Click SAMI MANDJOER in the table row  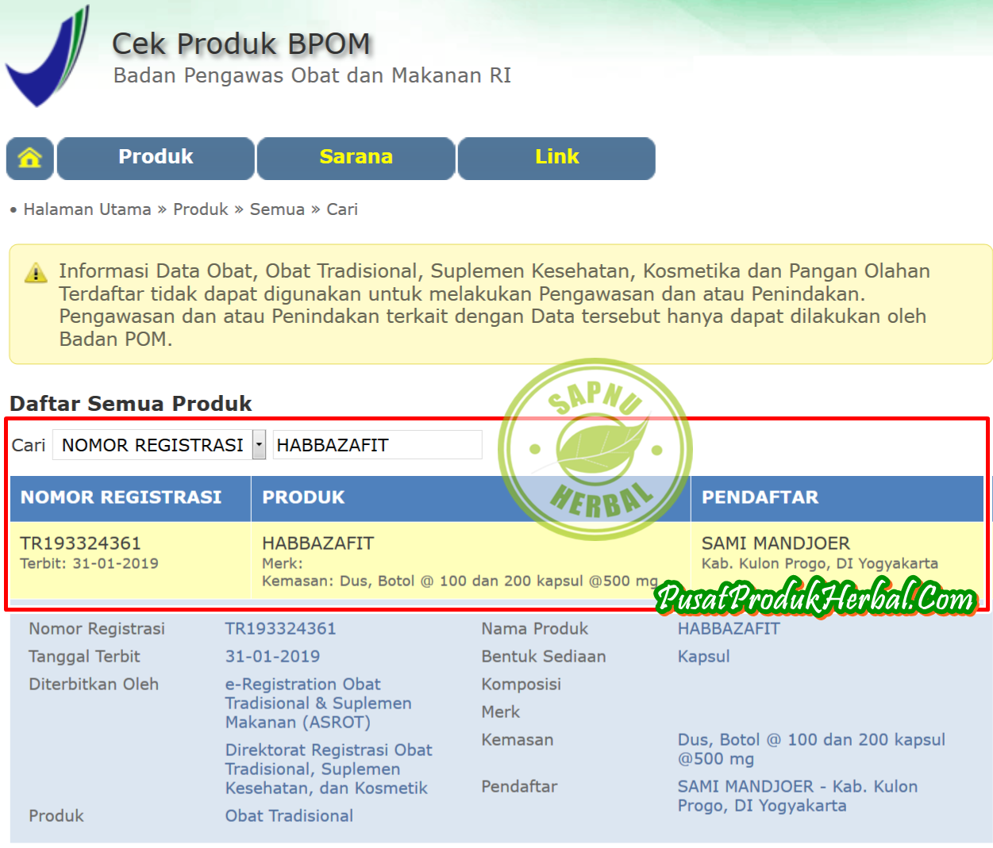(x=776, y=544)
